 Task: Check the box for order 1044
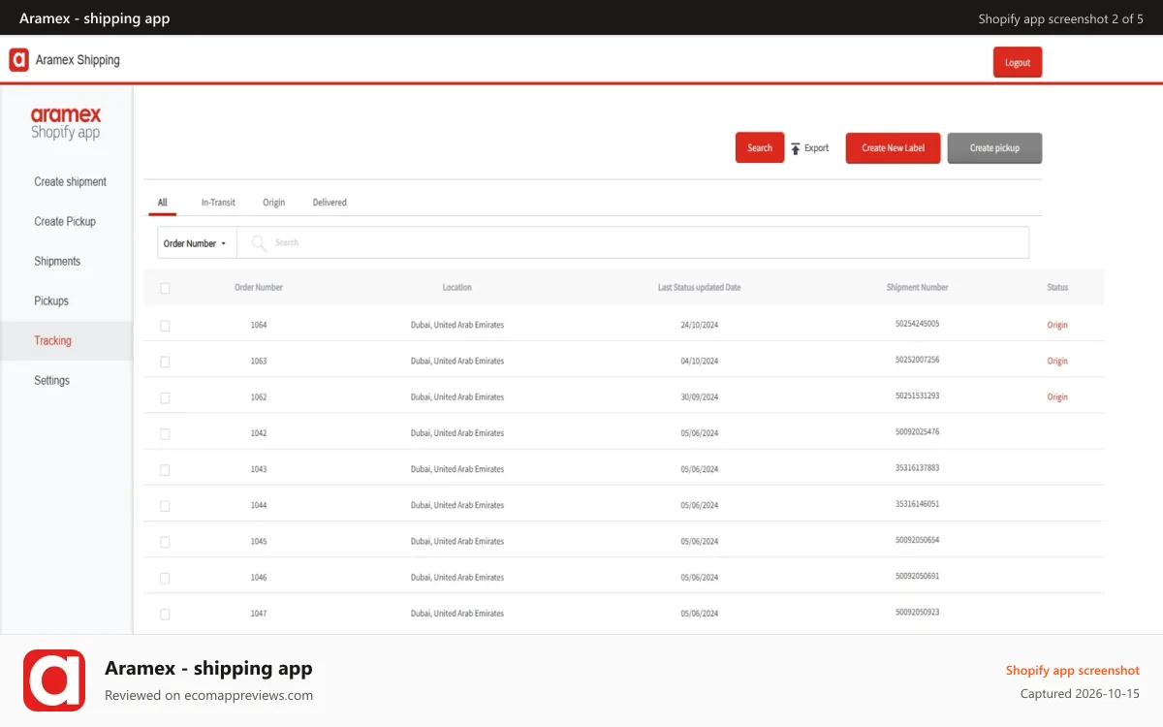pos(165,506)
